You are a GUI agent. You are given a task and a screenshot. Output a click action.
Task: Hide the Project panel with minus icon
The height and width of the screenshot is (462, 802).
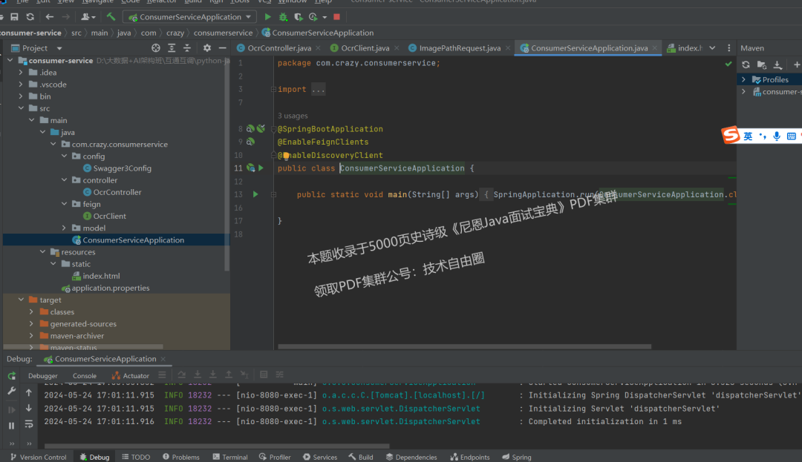[x=223, y=48]
